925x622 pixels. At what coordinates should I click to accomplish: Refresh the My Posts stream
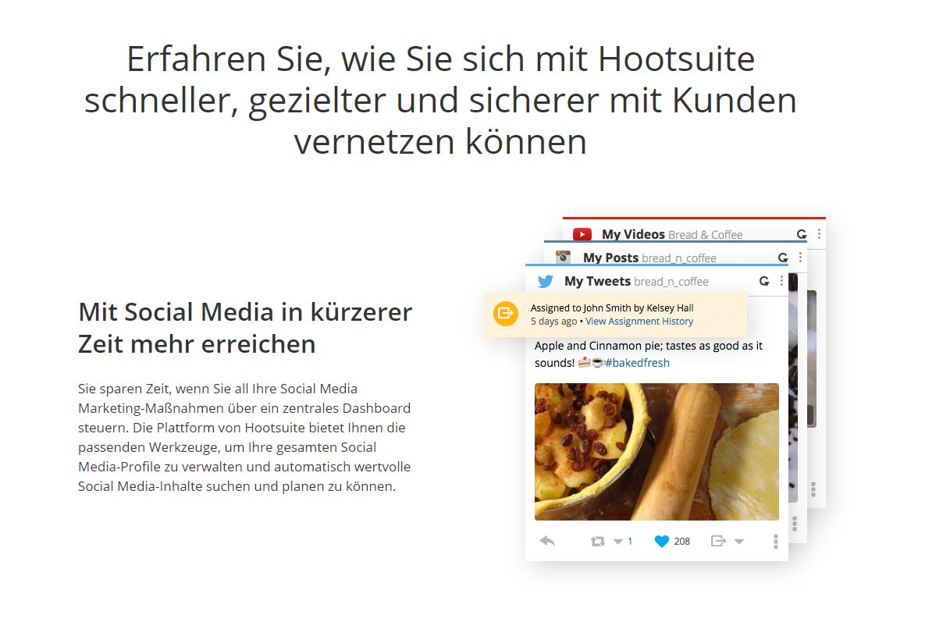(x=783, y=258)
